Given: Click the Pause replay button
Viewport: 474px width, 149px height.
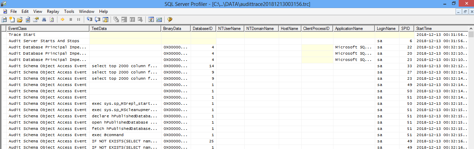Looking at the screenshot, I should [x=79, y=19].
